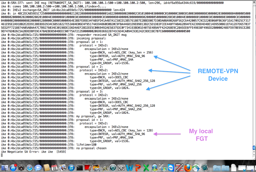
Task: Switch to Terminal in the Dock
Action: tap(79, 168)
